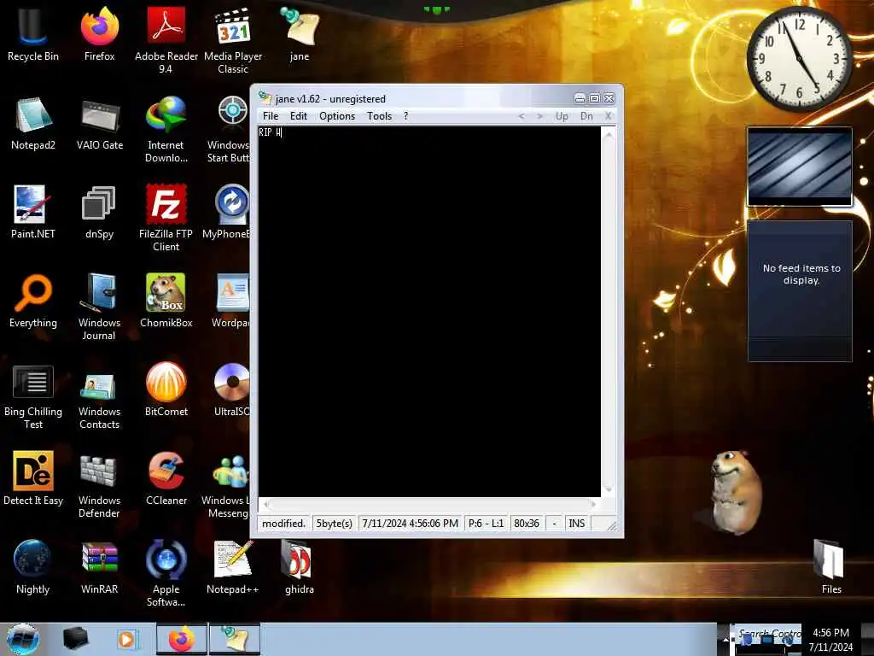
Task: Click the jane taskbar button
Action: click(x=235, y=639)
